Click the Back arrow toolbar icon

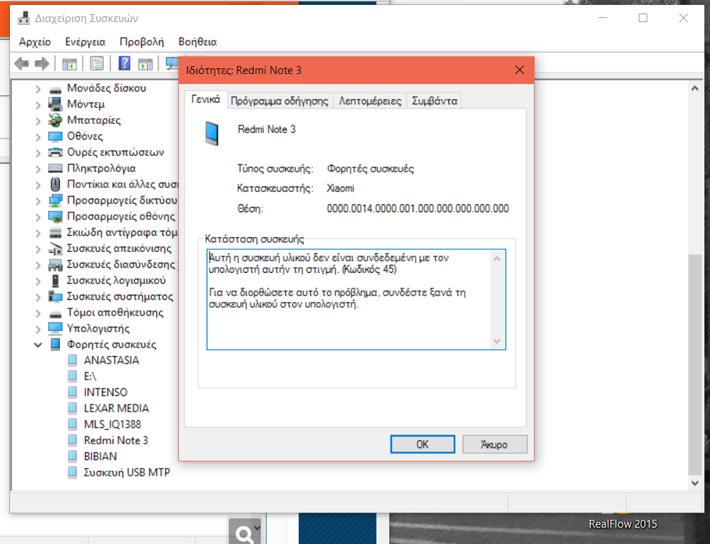point(21,64)
